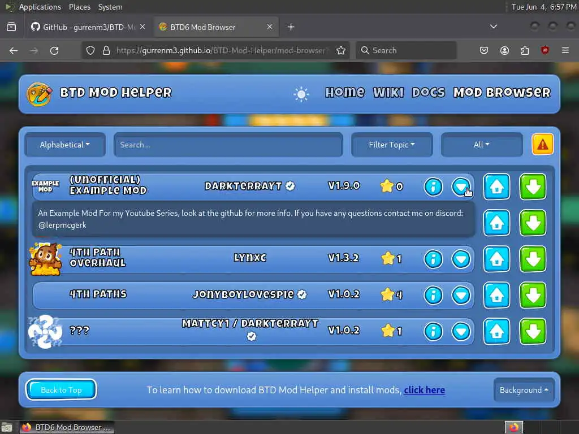Open the Mod Browser page
579x434 pixels.
(x=502, y=92)
